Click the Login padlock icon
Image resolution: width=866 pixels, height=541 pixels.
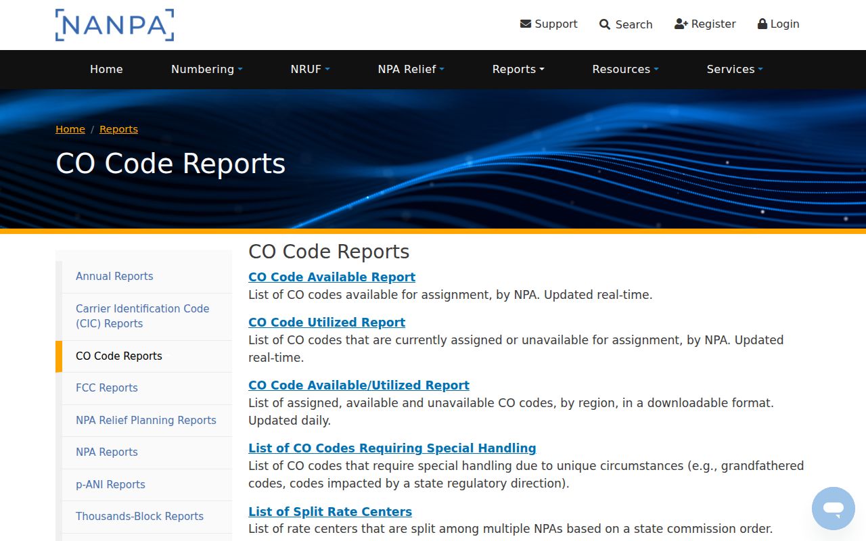pyautogui.click(x=762, y=24)
